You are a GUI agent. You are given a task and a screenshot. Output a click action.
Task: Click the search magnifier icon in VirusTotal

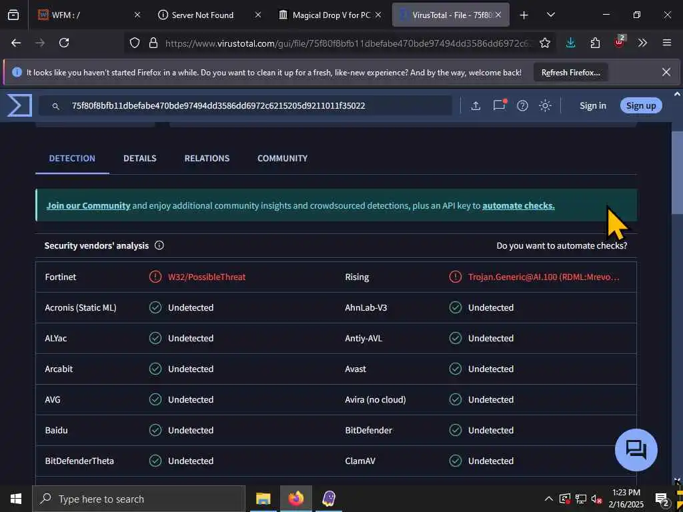(56, 106)
